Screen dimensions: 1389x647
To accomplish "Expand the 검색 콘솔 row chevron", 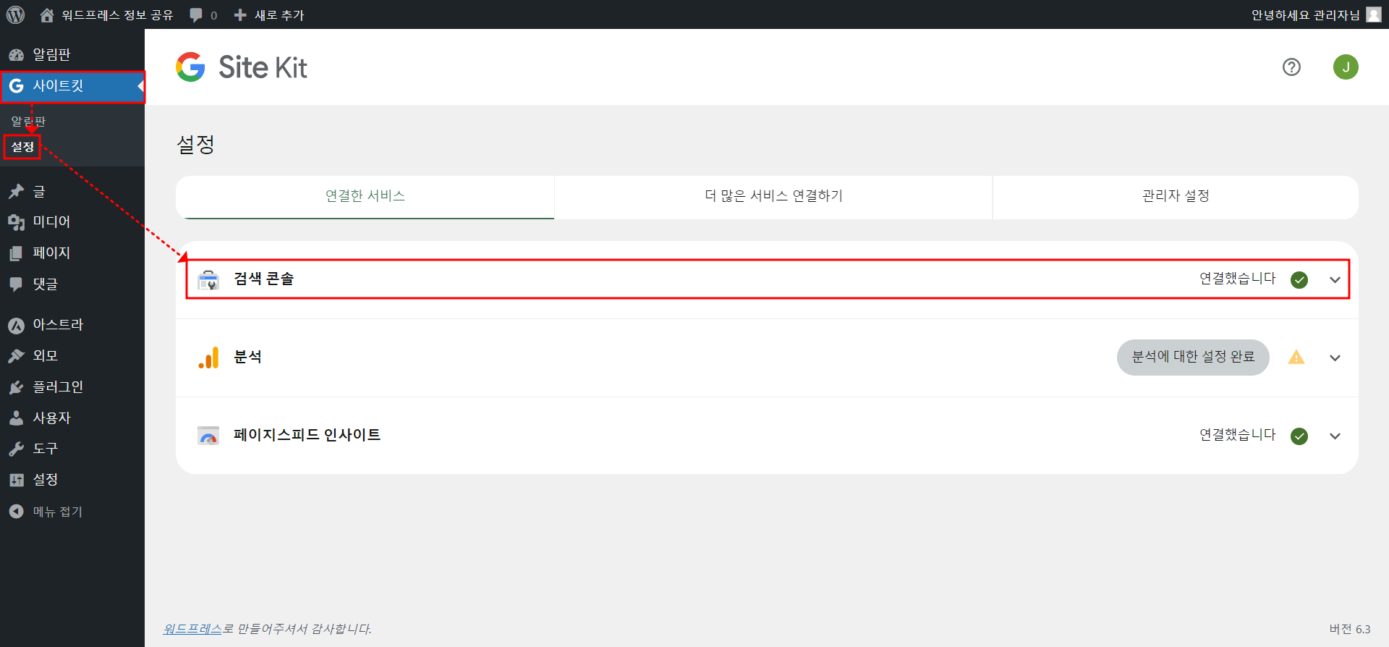I will click(1335, 280).
